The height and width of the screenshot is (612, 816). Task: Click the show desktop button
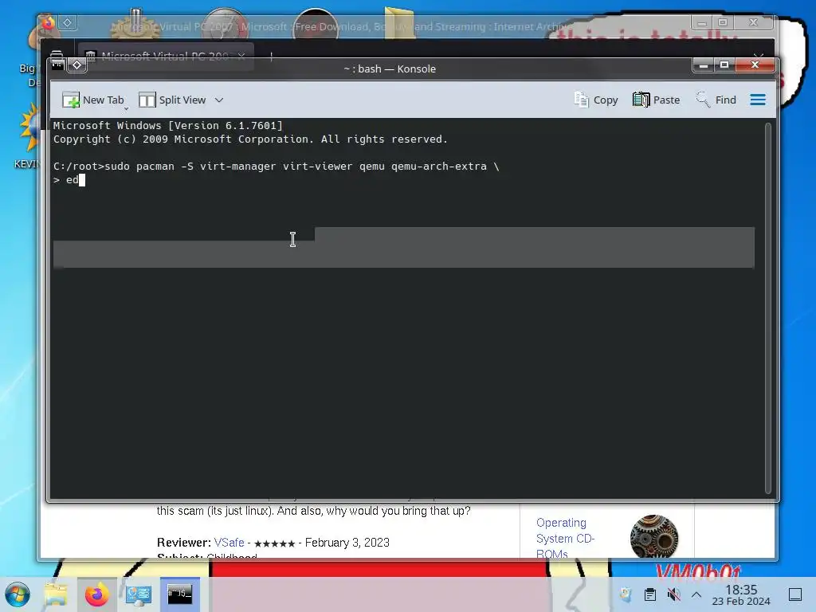pos(795,594)
